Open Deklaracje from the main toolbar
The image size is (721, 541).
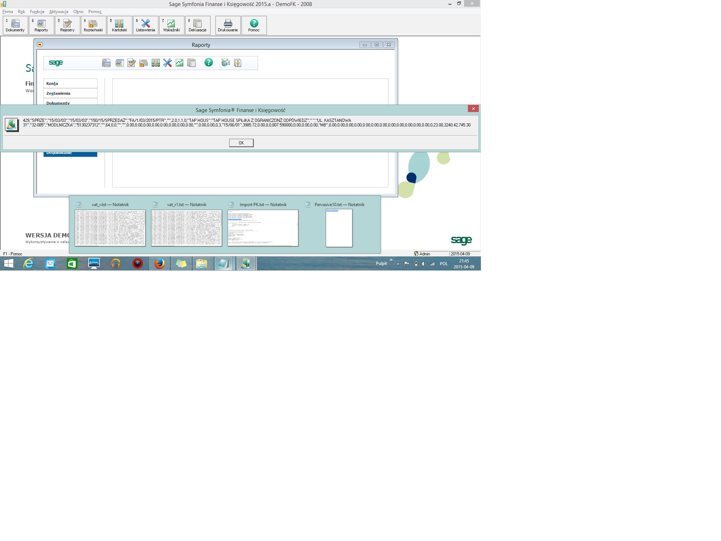pos(198,25)
